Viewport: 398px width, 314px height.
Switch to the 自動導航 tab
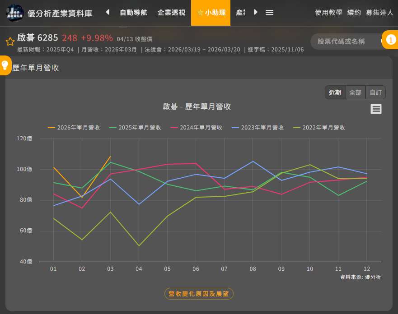(133, 13)
